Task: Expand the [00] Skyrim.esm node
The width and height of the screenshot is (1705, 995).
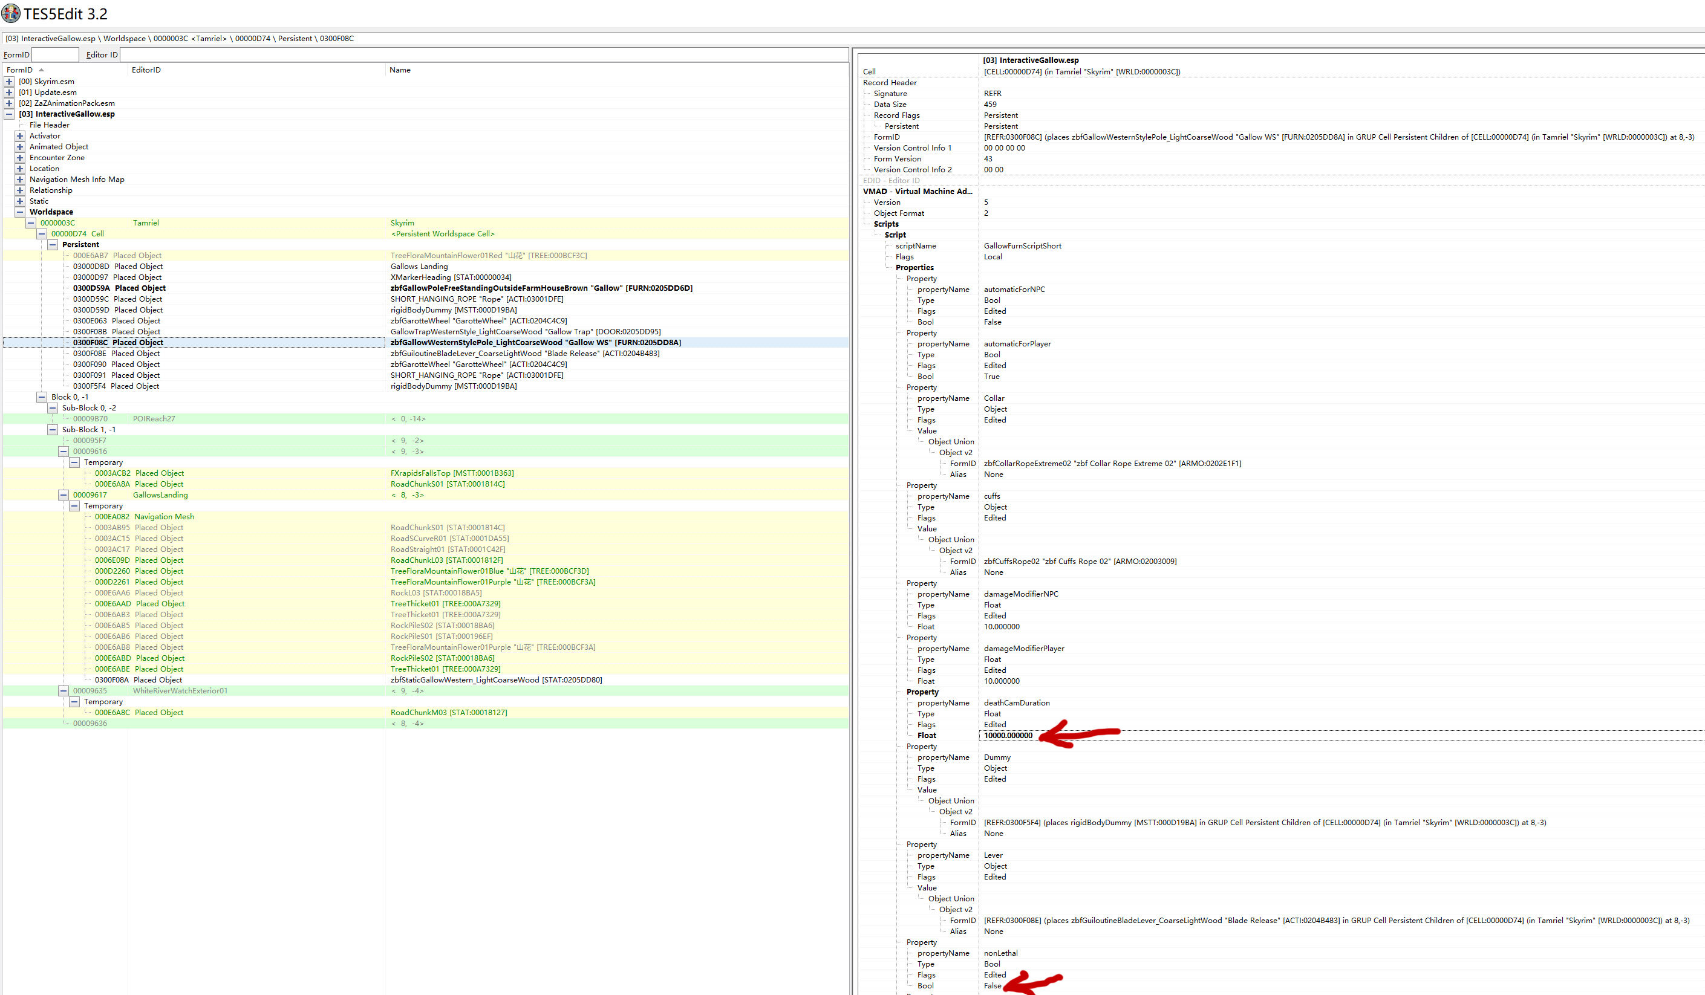Action: pos(9,81)
